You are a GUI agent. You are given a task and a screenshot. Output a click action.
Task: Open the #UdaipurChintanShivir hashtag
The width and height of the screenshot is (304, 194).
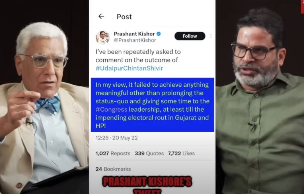pos(129,68)
